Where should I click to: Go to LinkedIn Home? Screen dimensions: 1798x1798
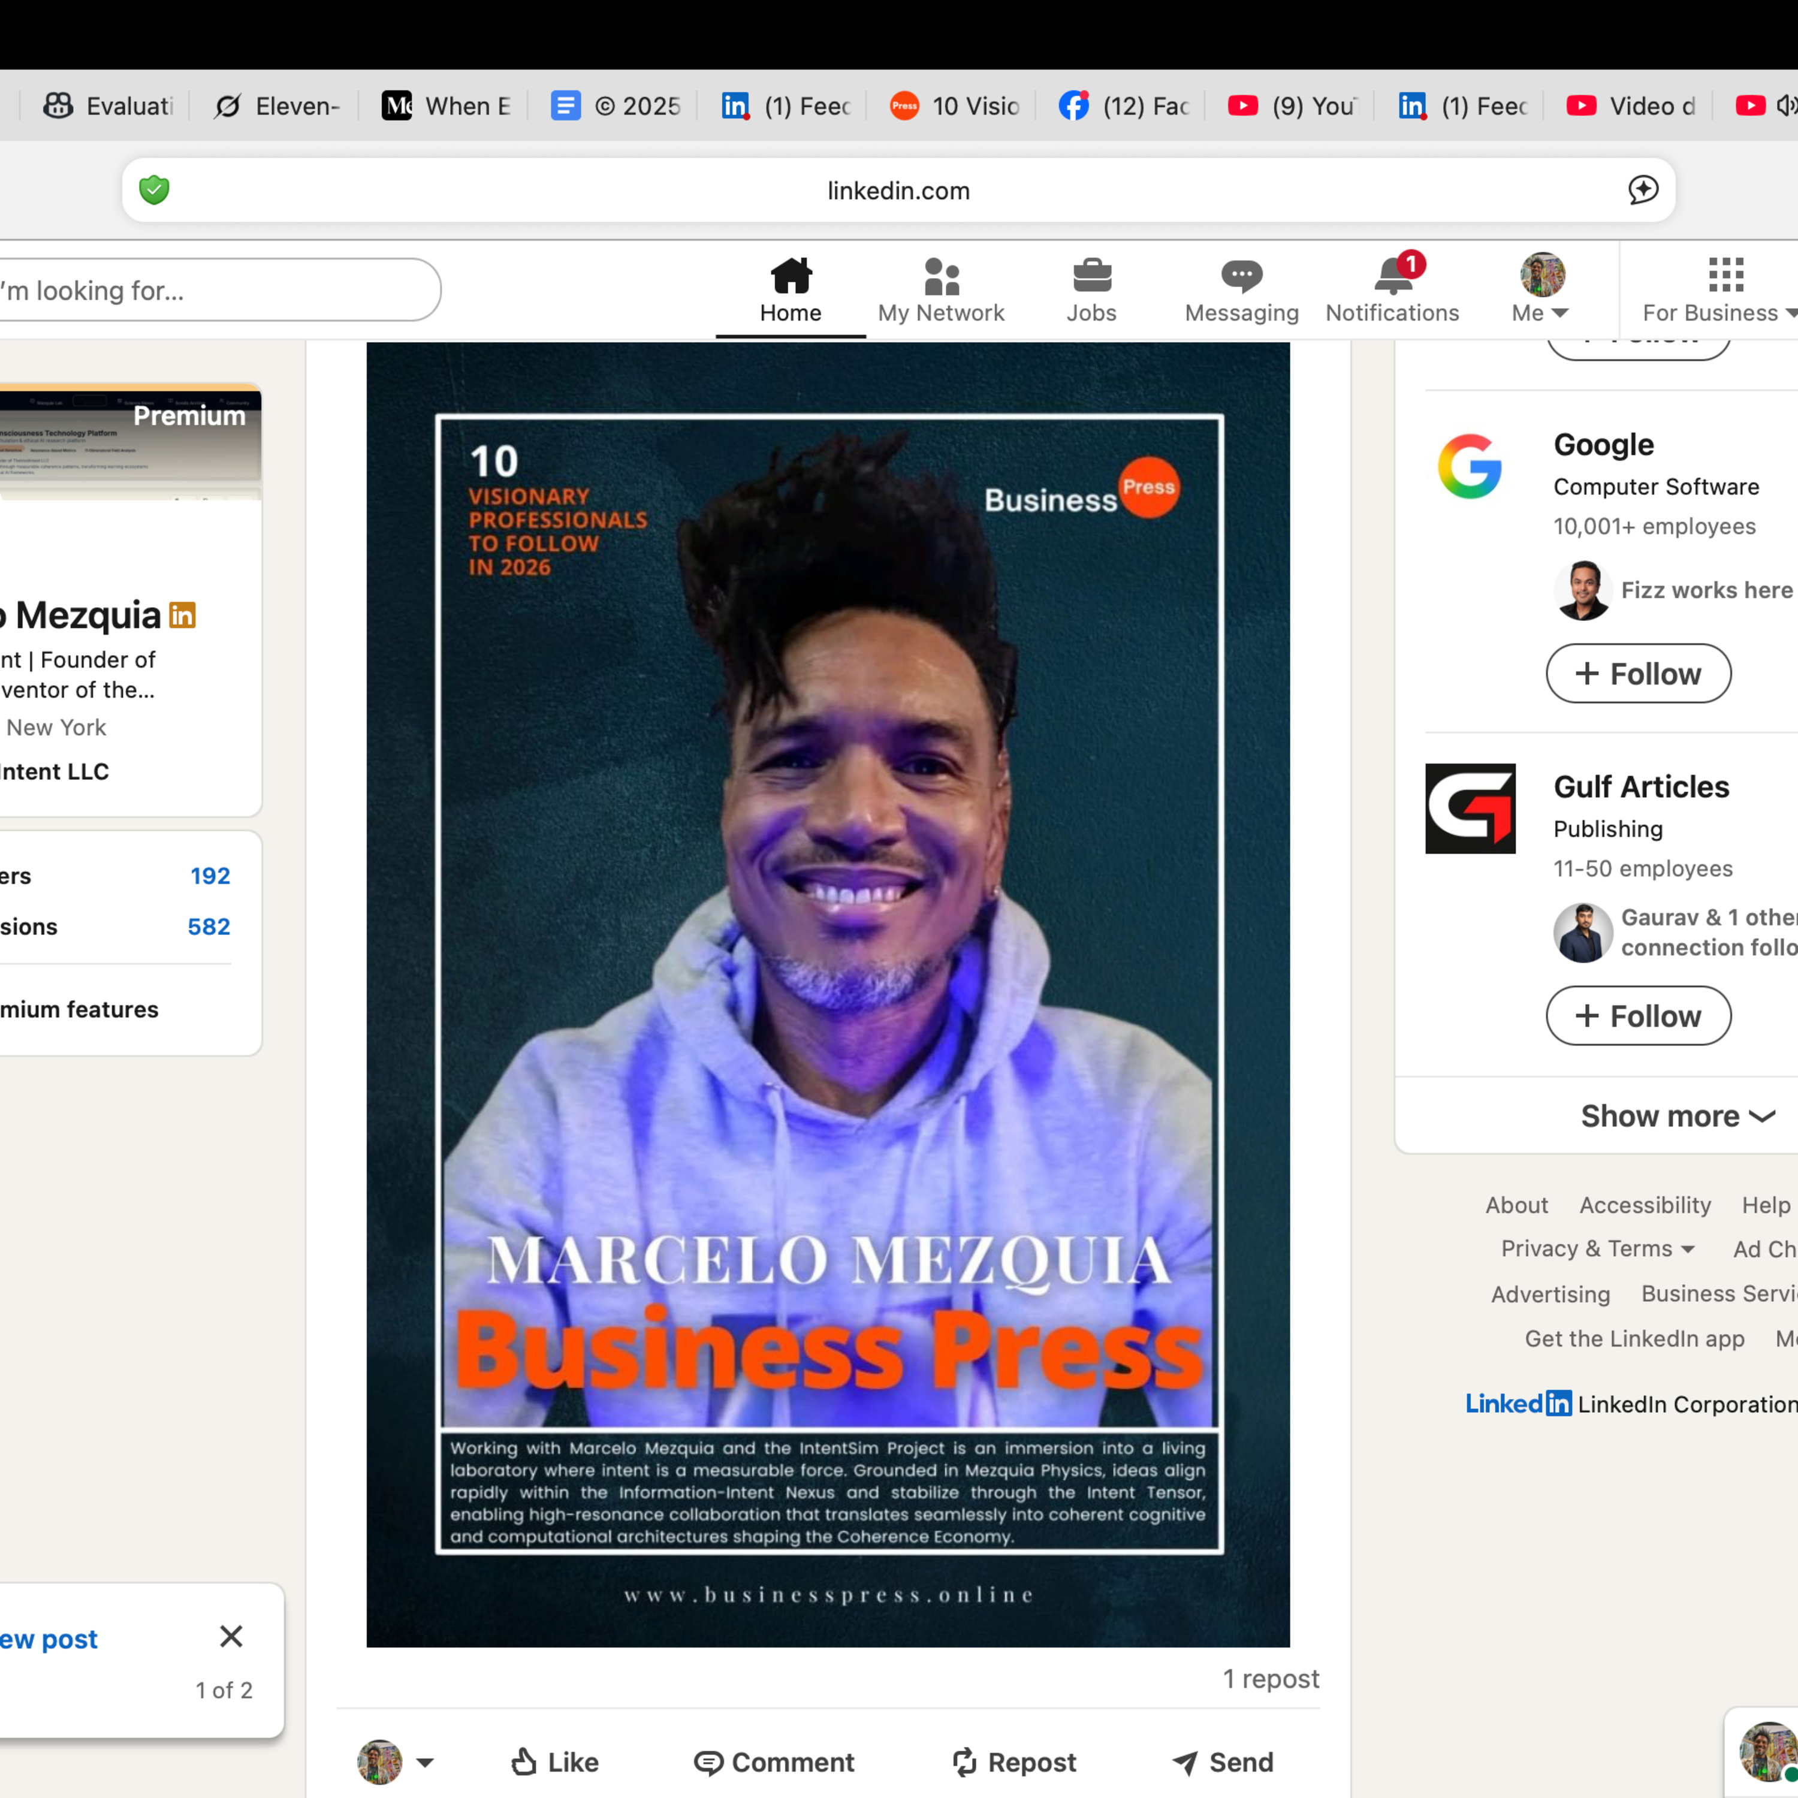(x=790, y=290)
